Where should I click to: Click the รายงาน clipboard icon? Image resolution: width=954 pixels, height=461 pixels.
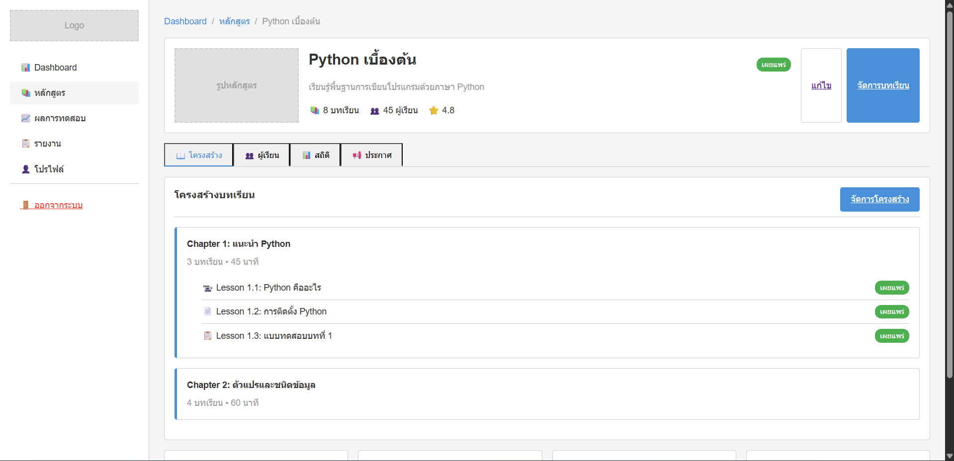click(26, 144)
